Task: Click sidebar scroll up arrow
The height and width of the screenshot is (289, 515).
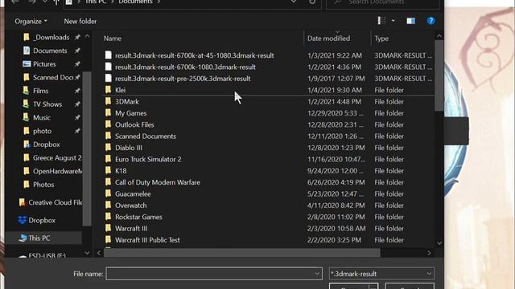Action: [x=87, y=36]
